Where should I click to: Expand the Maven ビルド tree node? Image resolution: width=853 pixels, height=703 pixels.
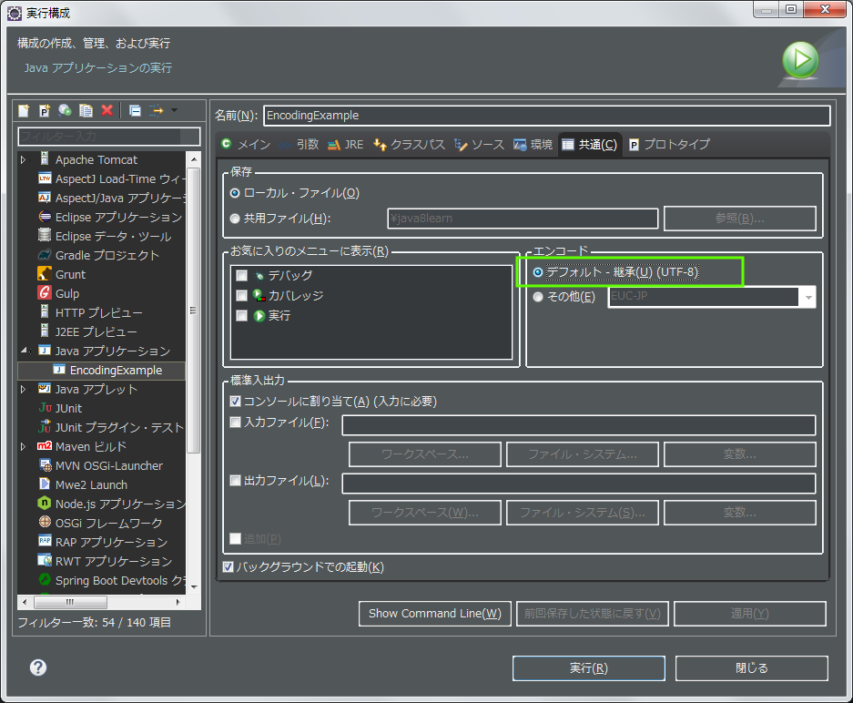[25, 447]
